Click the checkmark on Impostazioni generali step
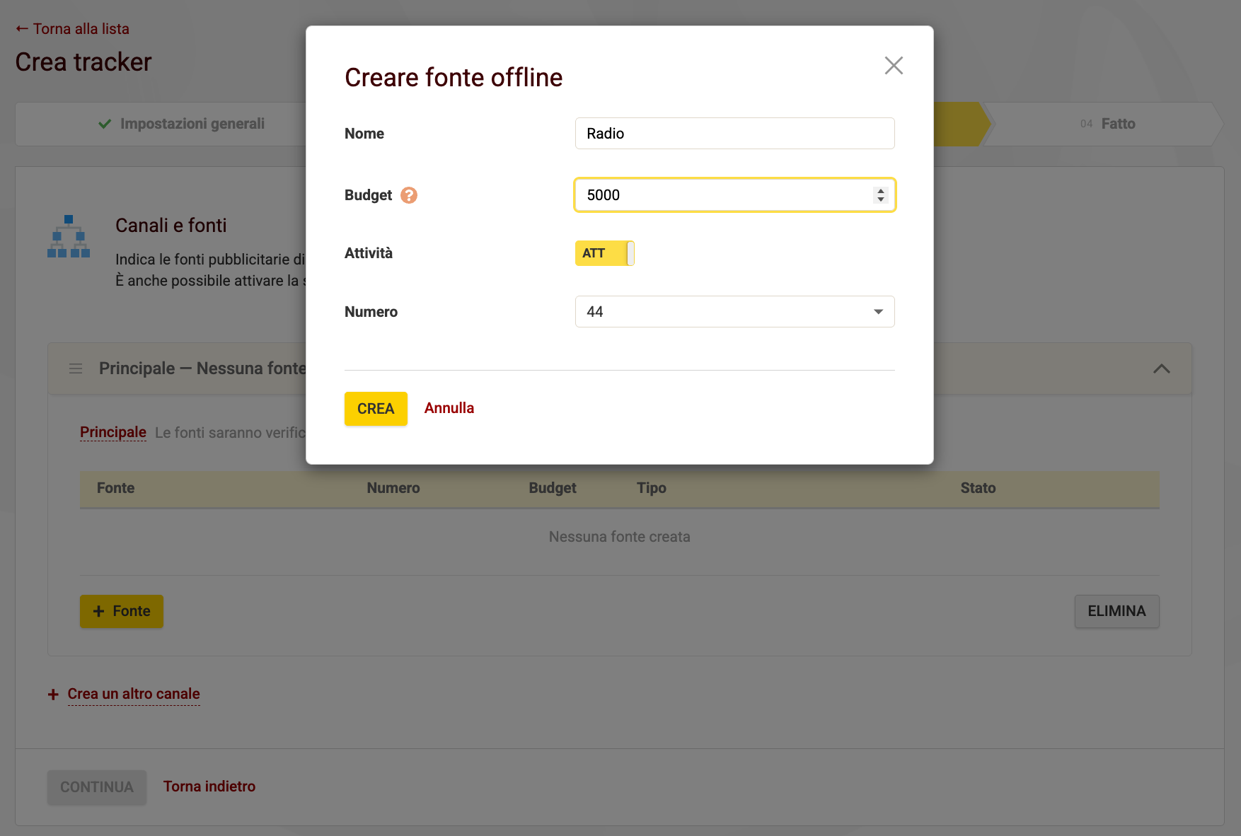 (x=104, y=123)
